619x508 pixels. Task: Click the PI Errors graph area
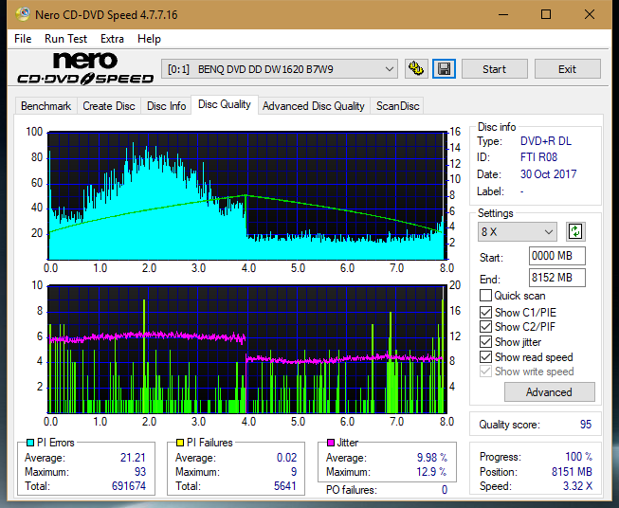click(246, 196)
